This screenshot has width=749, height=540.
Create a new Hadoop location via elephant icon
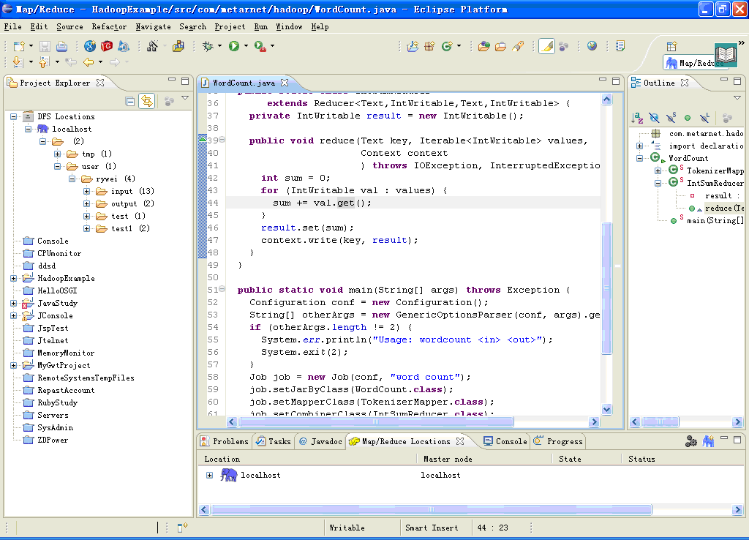tap(707, 440)
